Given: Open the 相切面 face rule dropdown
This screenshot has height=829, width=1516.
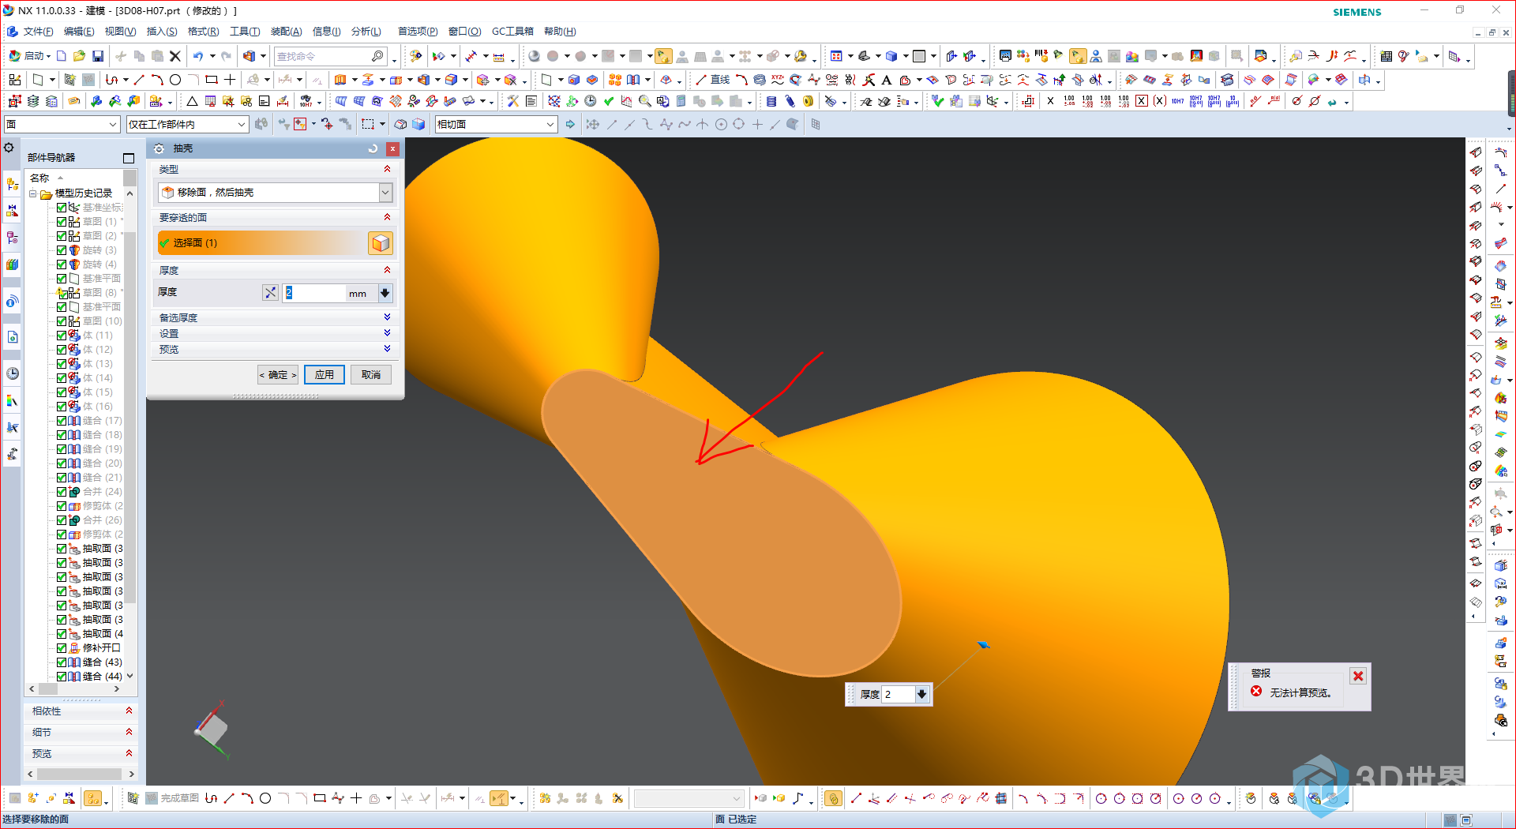Looking at the screenshot, I should point(495,124).
